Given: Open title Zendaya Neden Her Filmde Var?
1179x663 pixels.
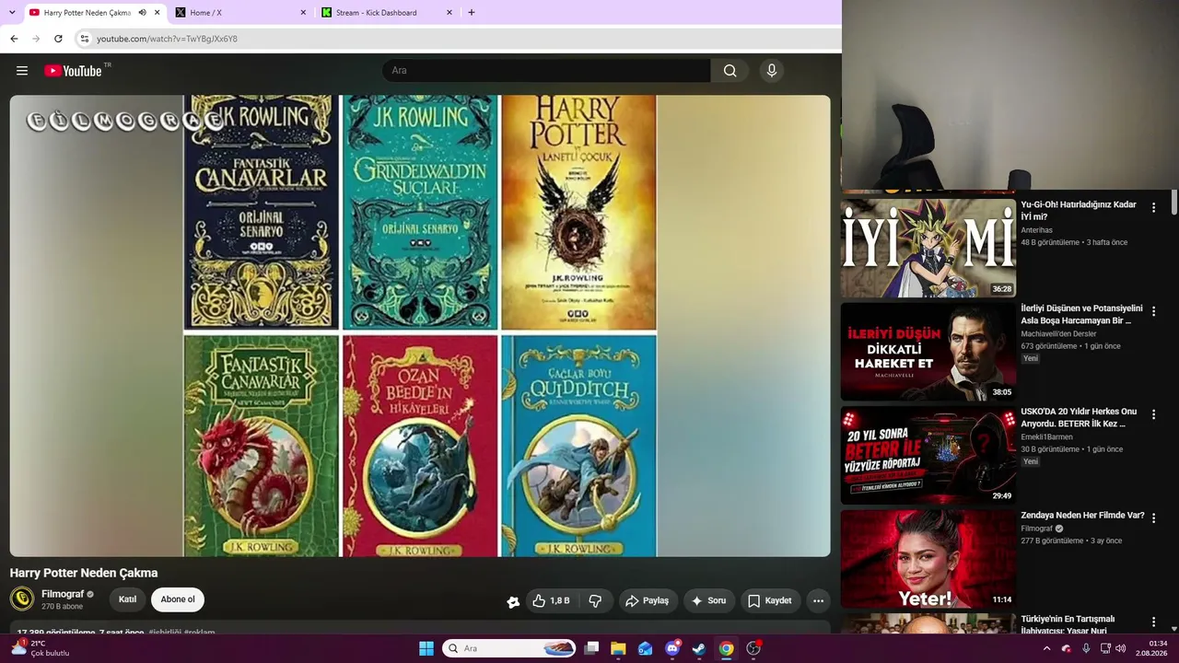Looking at the screenshot, I should 1082,516.
